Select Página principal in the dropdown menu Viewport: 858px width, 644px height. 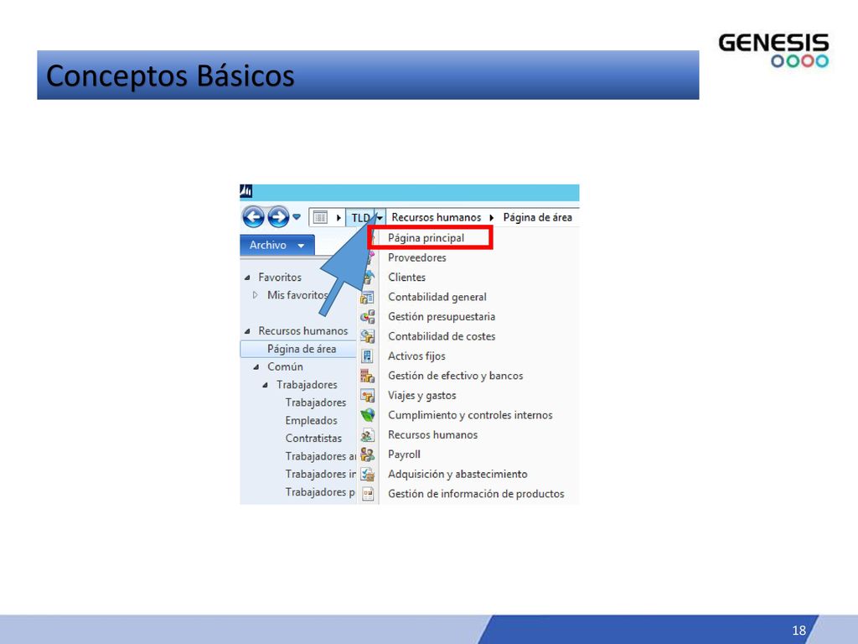[426, 238]
